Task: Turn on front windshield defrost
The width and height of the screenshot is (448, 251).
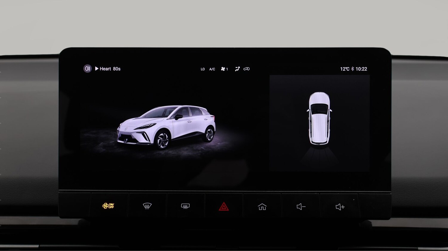Action: pos(147,206)
